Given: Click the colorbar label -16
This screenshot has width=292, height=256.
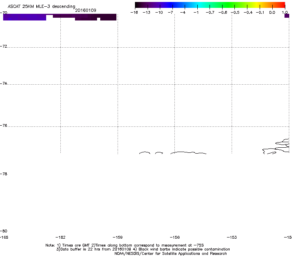Looking at the screenshot, I should coord(134,13).
